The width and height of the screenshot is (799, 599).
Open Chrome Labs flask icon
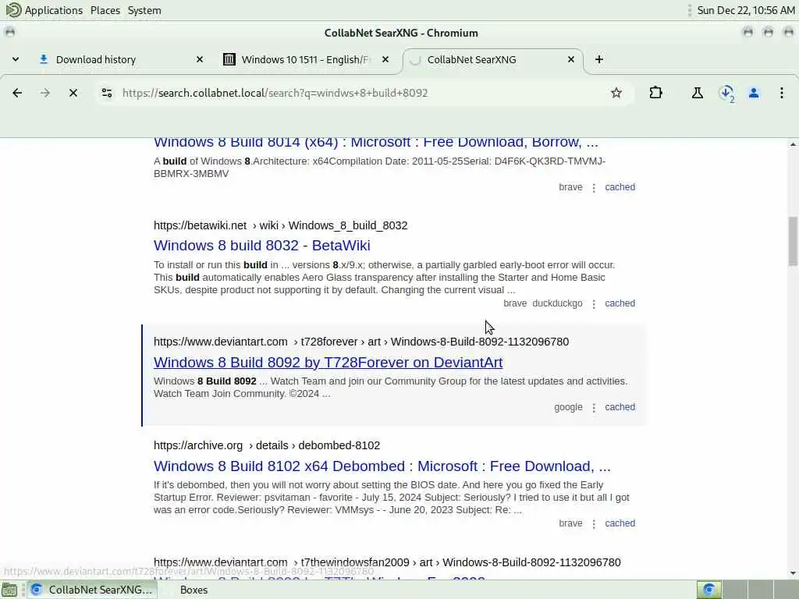tap(697, 93)
